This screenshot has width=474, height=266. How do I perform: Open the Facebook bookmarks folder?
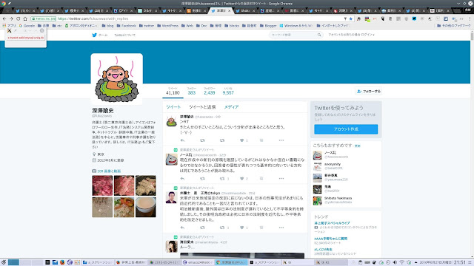pyautogui.click(x=127, y=26)
